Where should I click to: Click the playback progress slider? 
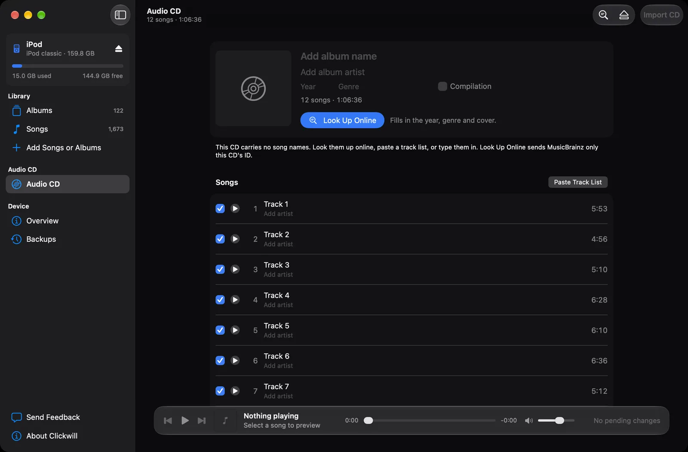[430, 421]
